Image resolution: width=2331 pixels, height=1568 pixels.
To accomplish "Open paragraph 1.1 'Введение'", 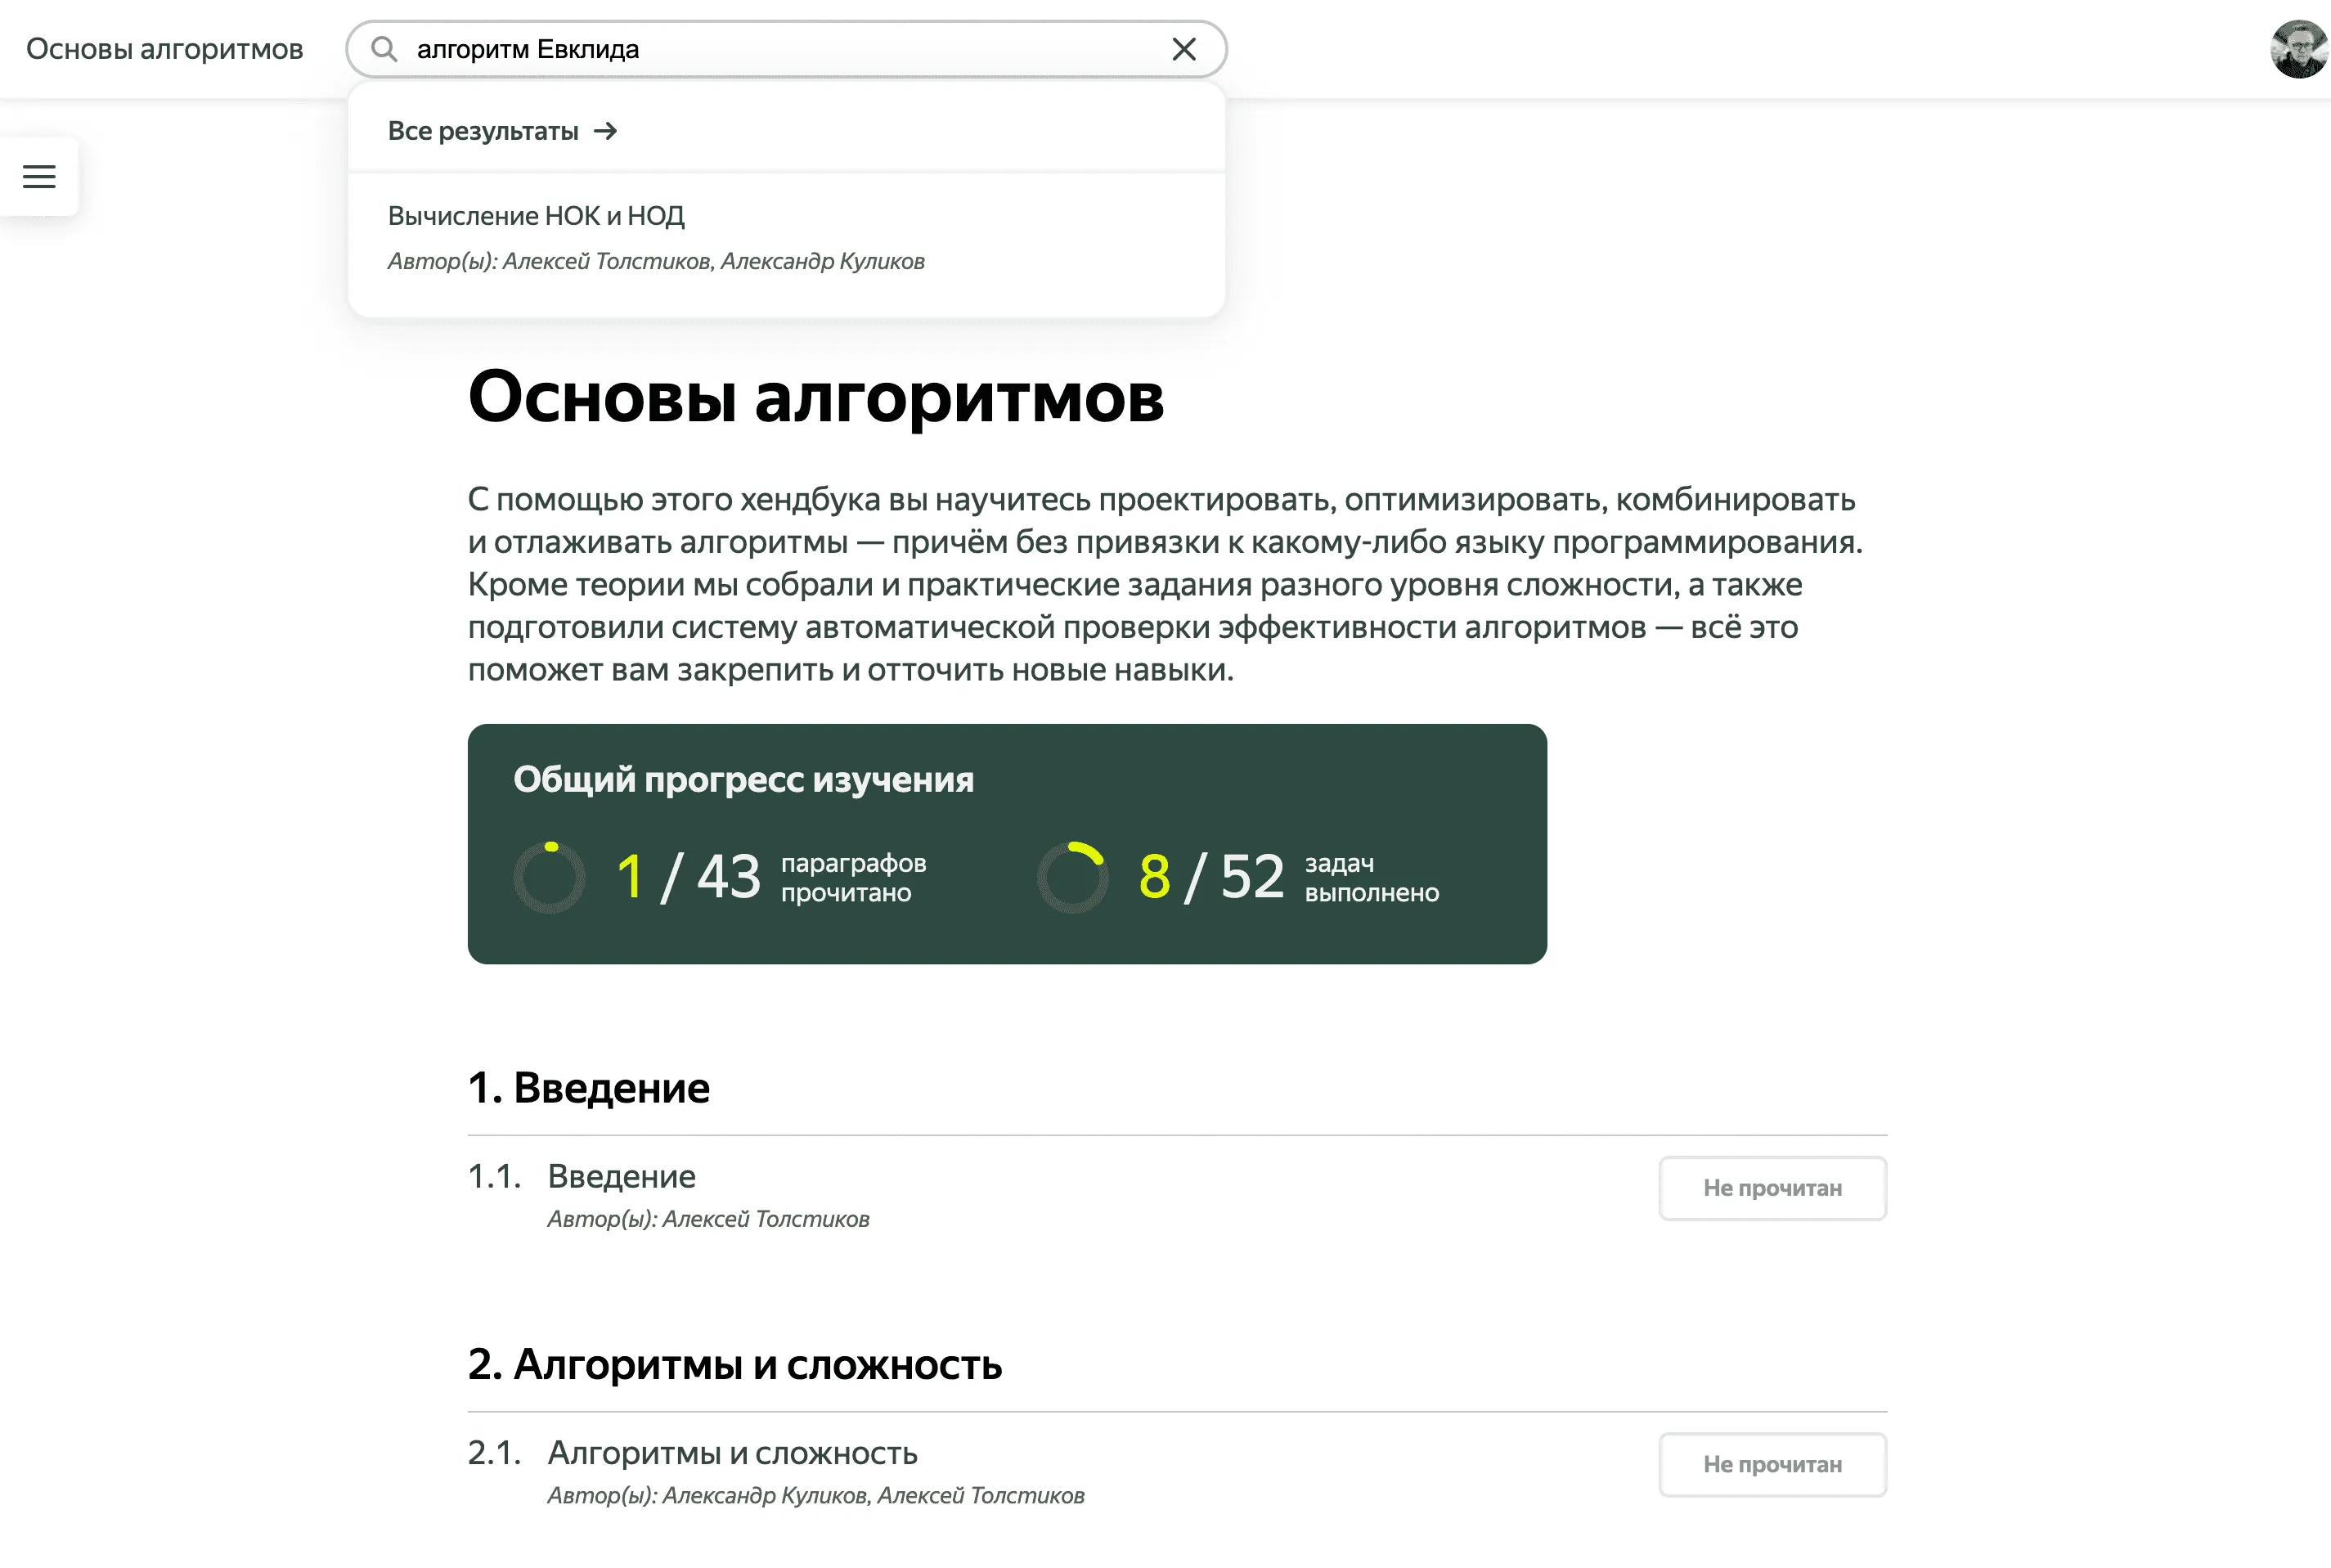I will point(621,1176).
